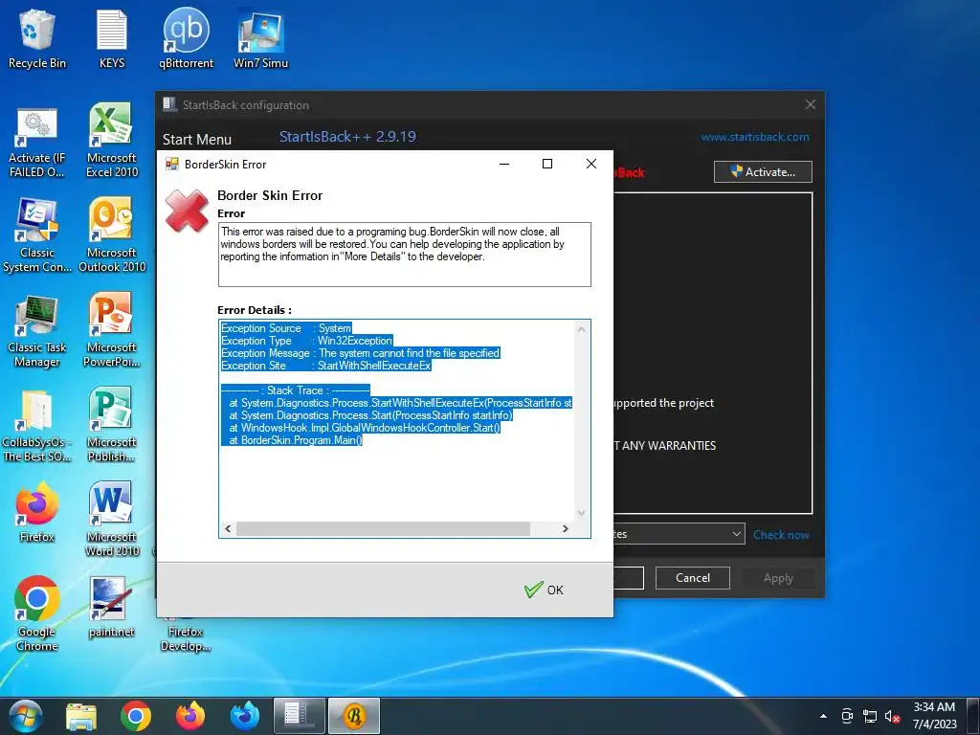Open Classic System Control shortcut
Image resolution: width=980 pixels, height=735 pixels.
point(37,236)
